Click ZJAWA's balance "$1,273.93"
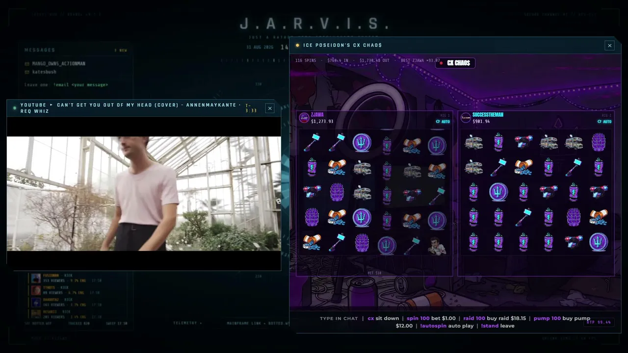Screen dimensions: 628x353 point(322,122)
